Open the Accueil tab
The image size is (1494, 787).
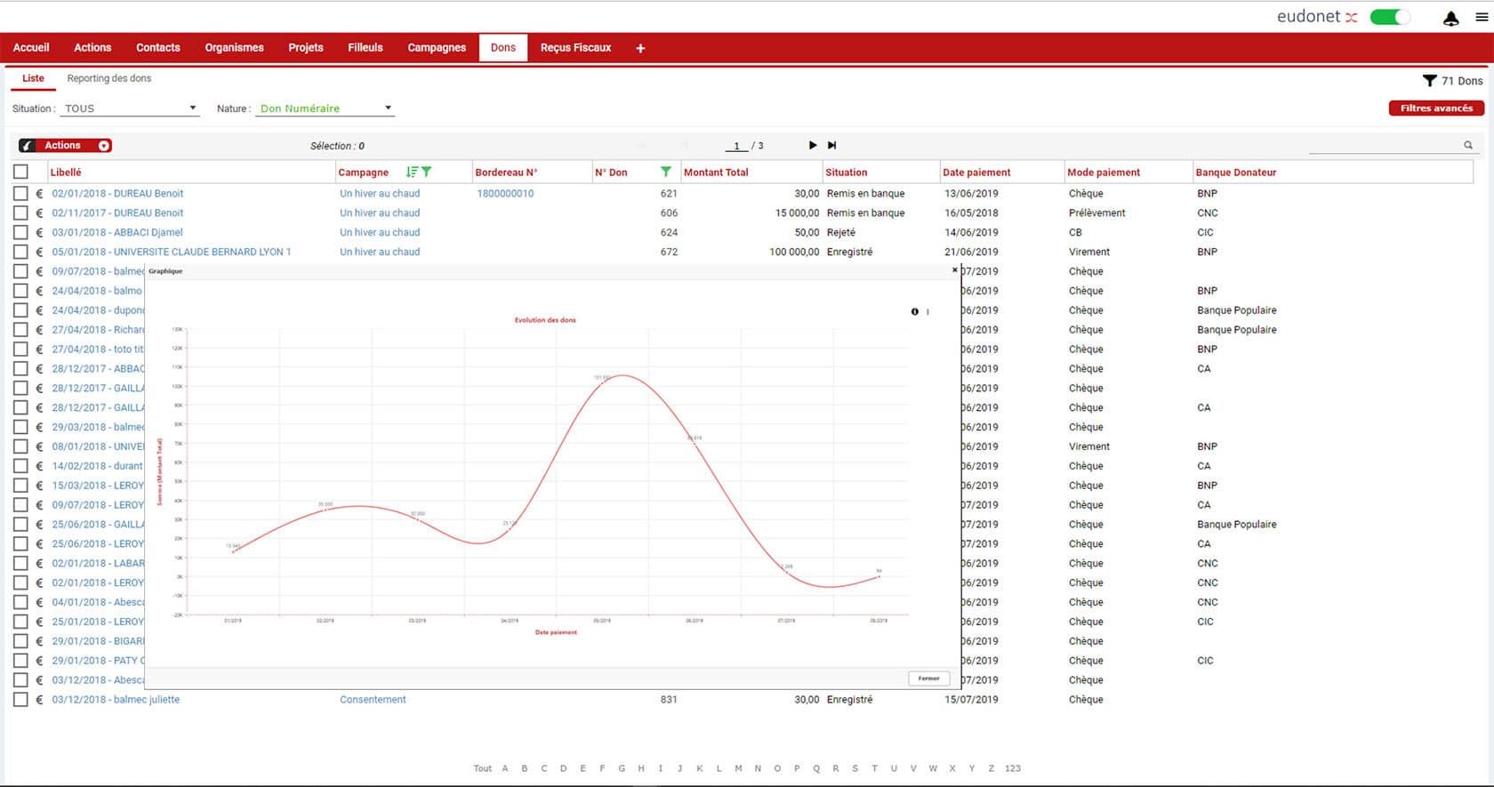click(31, 48)
